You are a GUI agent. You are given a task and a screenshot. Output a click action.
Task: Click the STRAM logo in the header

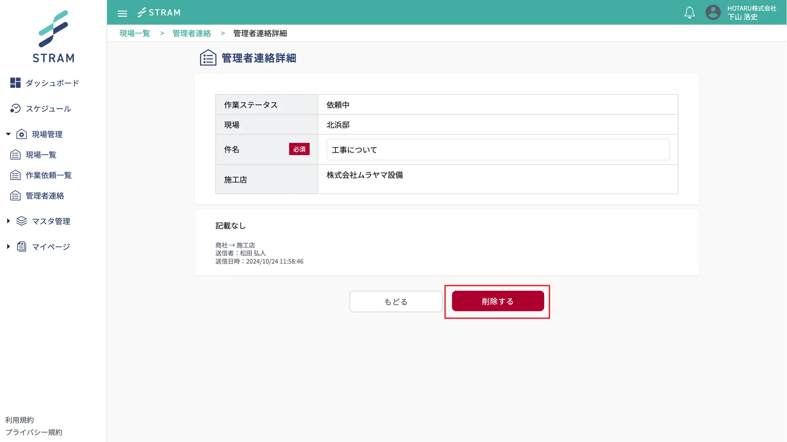pos(159,12)
